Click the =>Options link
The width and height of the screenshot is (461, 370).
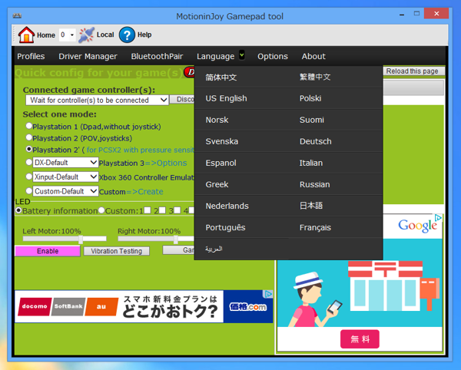164,163
